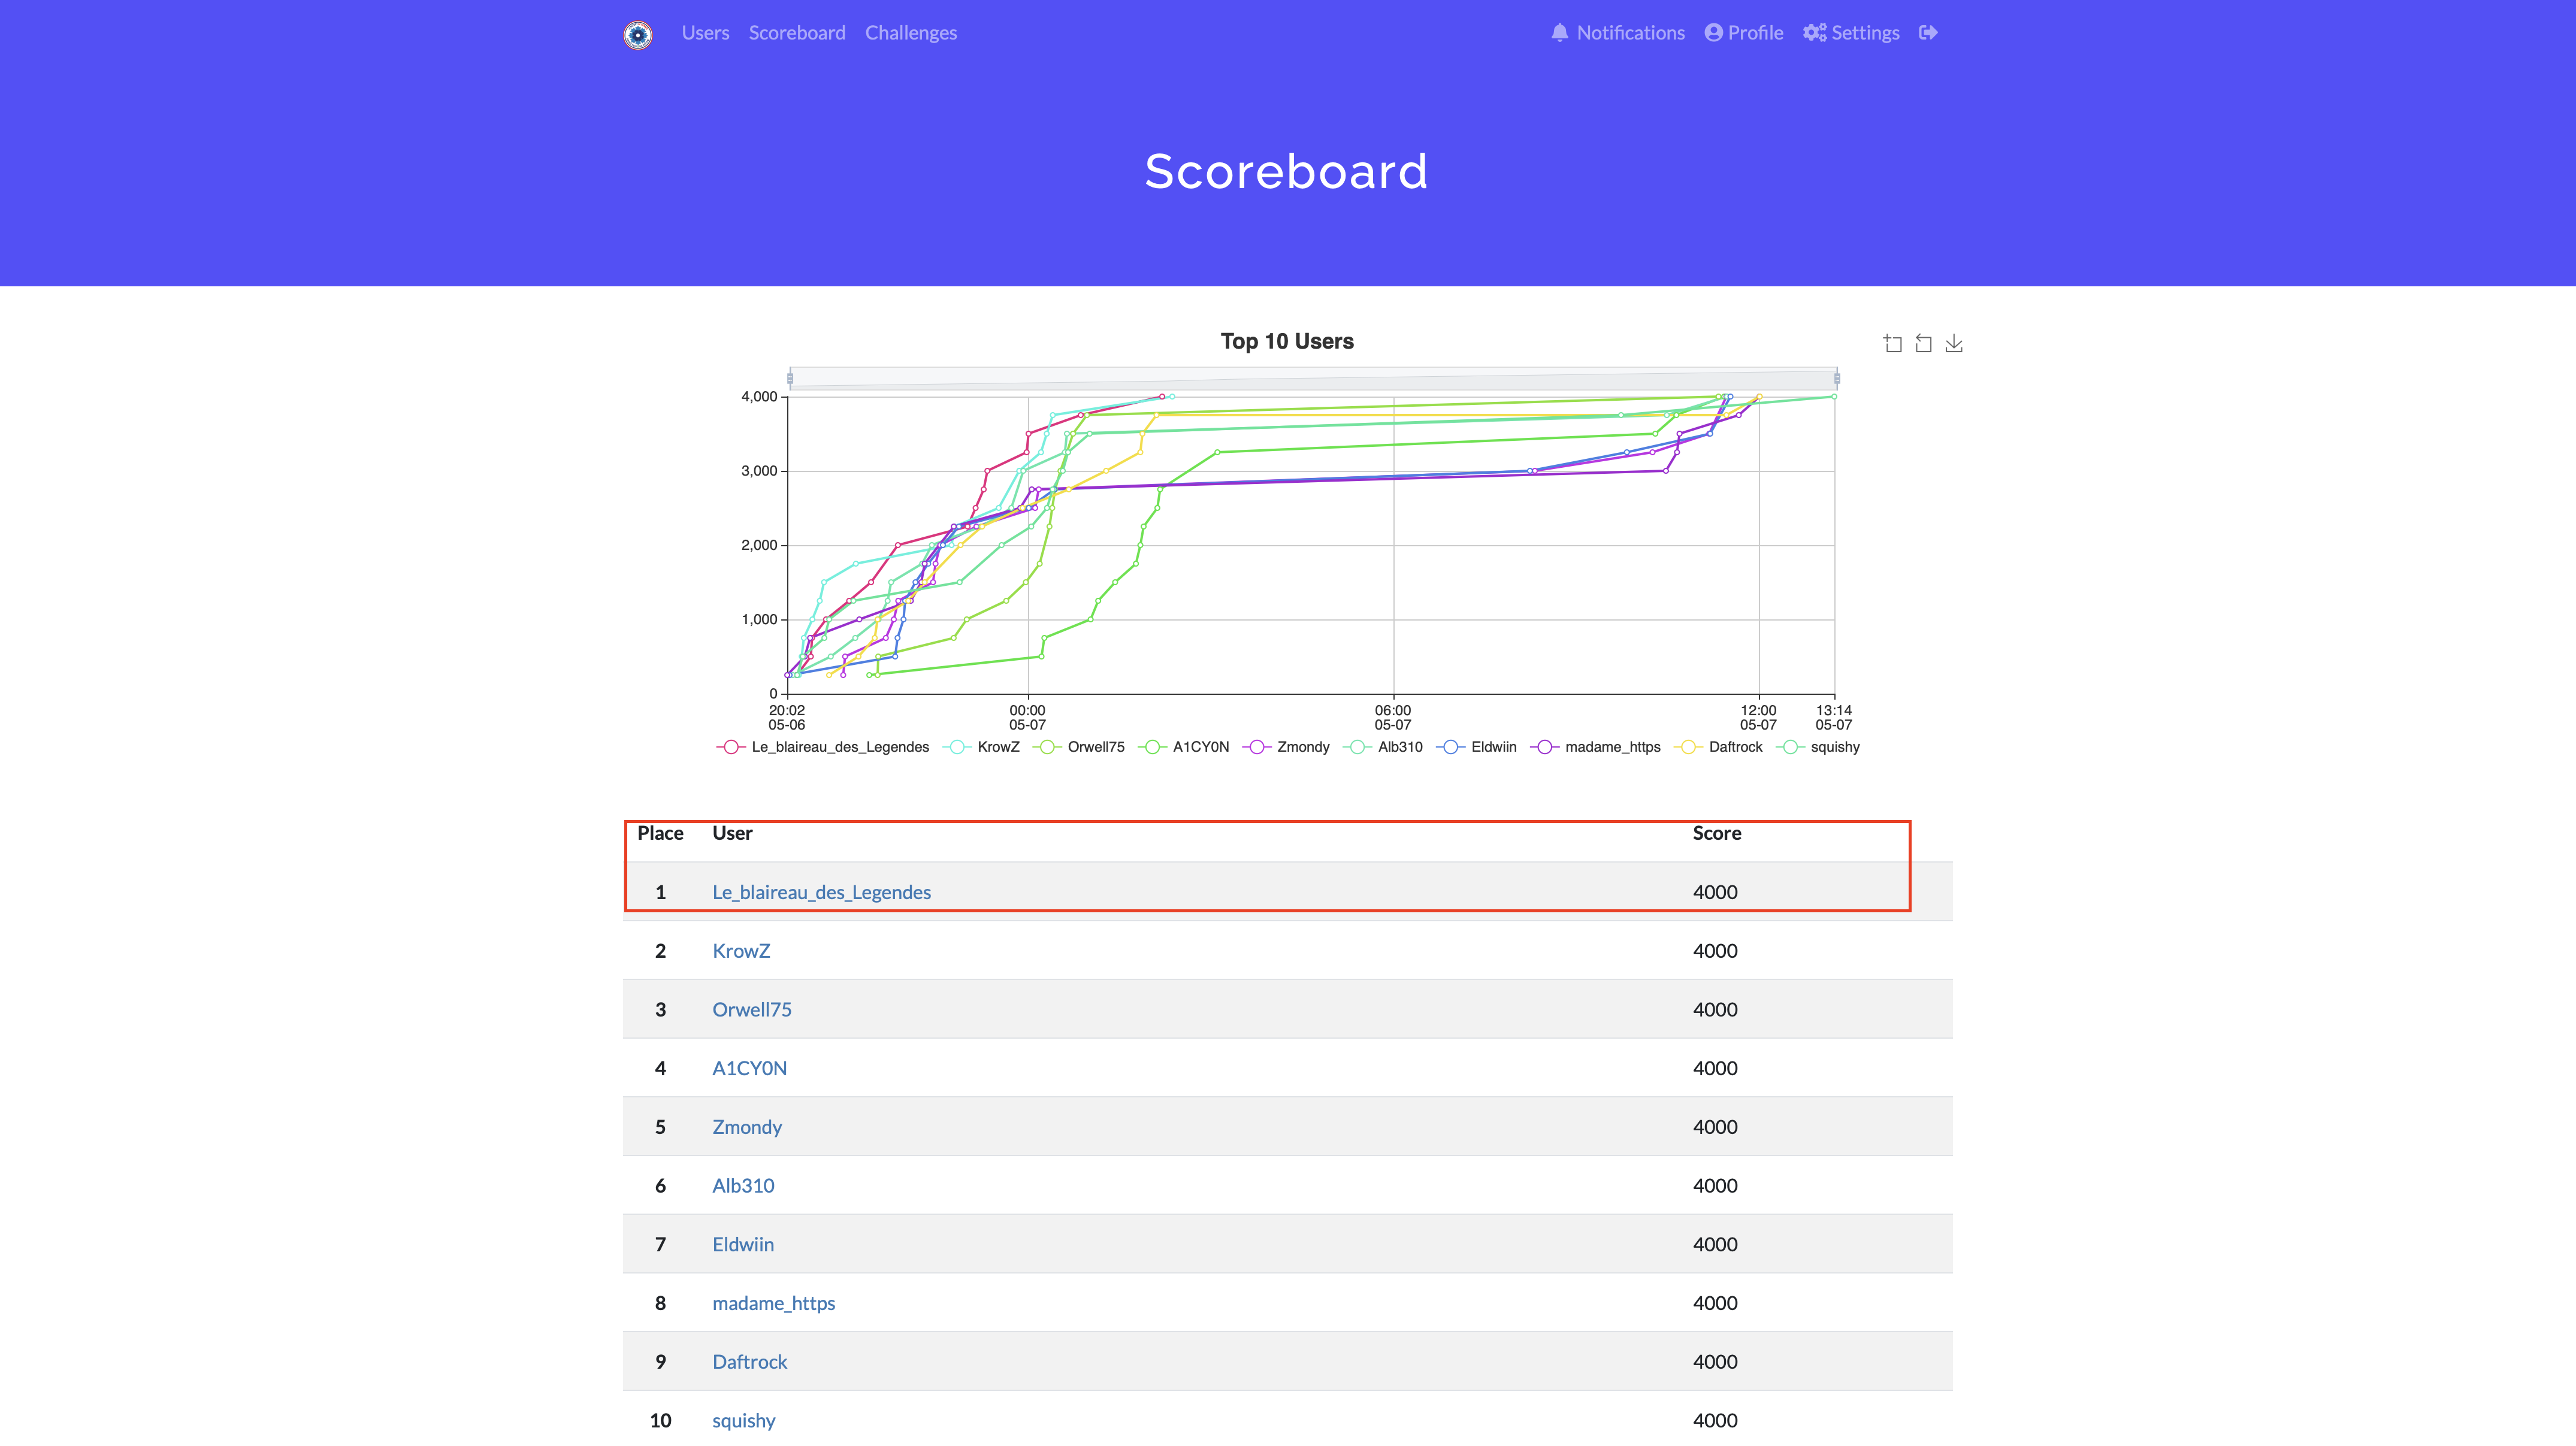Viewport: 2576px width, 1446px height.
Task: Toggle the Eldwiin legend item
Action: 1493,747
